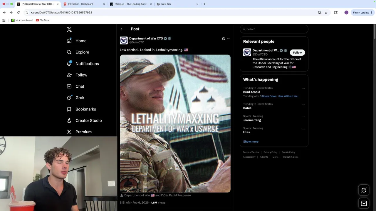Open the browser side panel icon
The width and height of the screenshot is (376, 211).
pos(336,13)
